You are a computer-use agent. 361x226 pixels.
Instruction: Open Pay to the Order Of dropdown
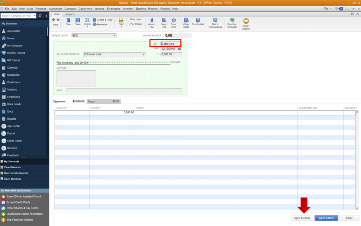[x=143, y=55]
